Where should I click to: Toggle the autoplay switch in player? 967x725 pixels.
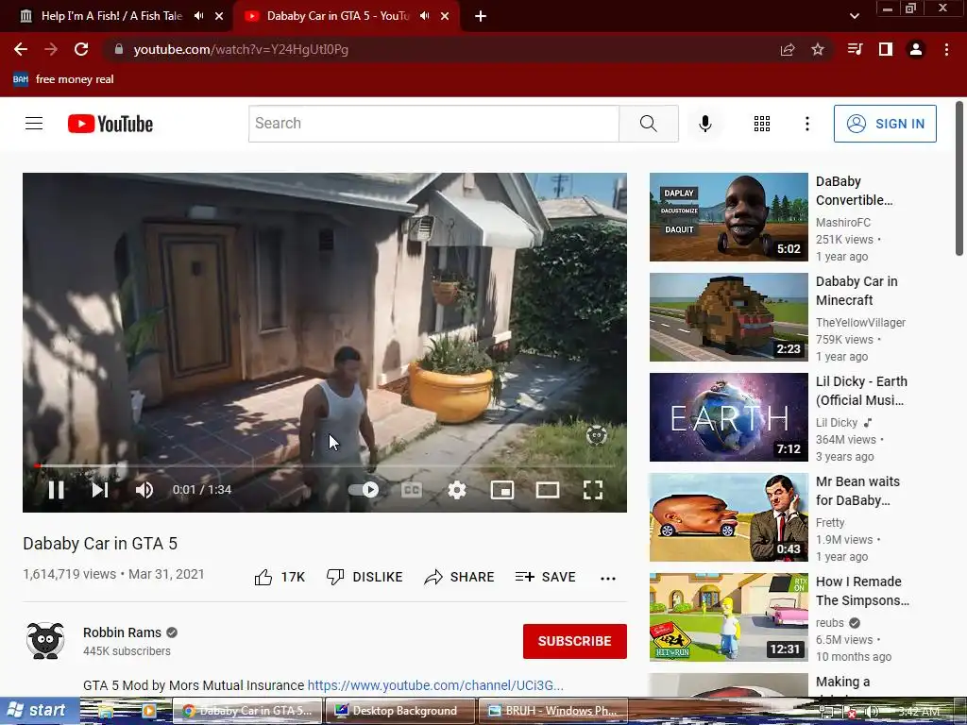pyautogui.click(x=364, y=490)
